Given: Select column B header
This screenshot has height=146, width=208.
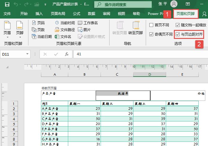Looking at the screenshot, I should click(84, 74).
